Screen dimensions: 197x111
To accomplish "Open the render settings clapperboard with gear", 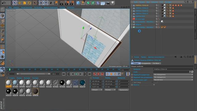I will 72,3.
